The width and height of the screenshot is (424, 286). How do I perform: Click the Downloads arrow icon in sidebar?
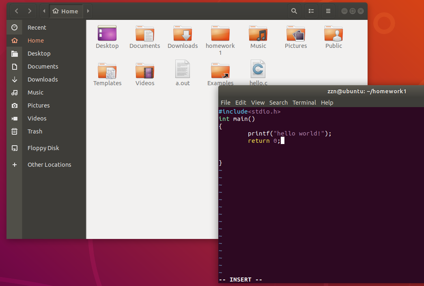(15, 80)
